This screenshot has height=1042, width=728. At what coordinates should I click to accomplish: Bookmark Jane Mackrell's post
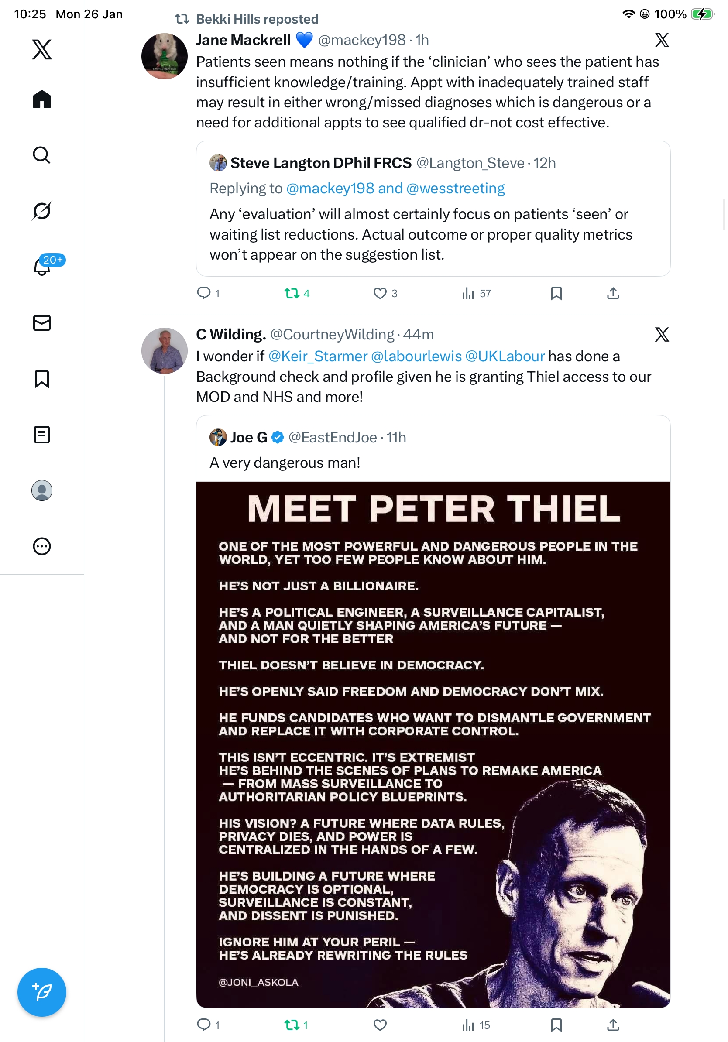pos(556,294)
